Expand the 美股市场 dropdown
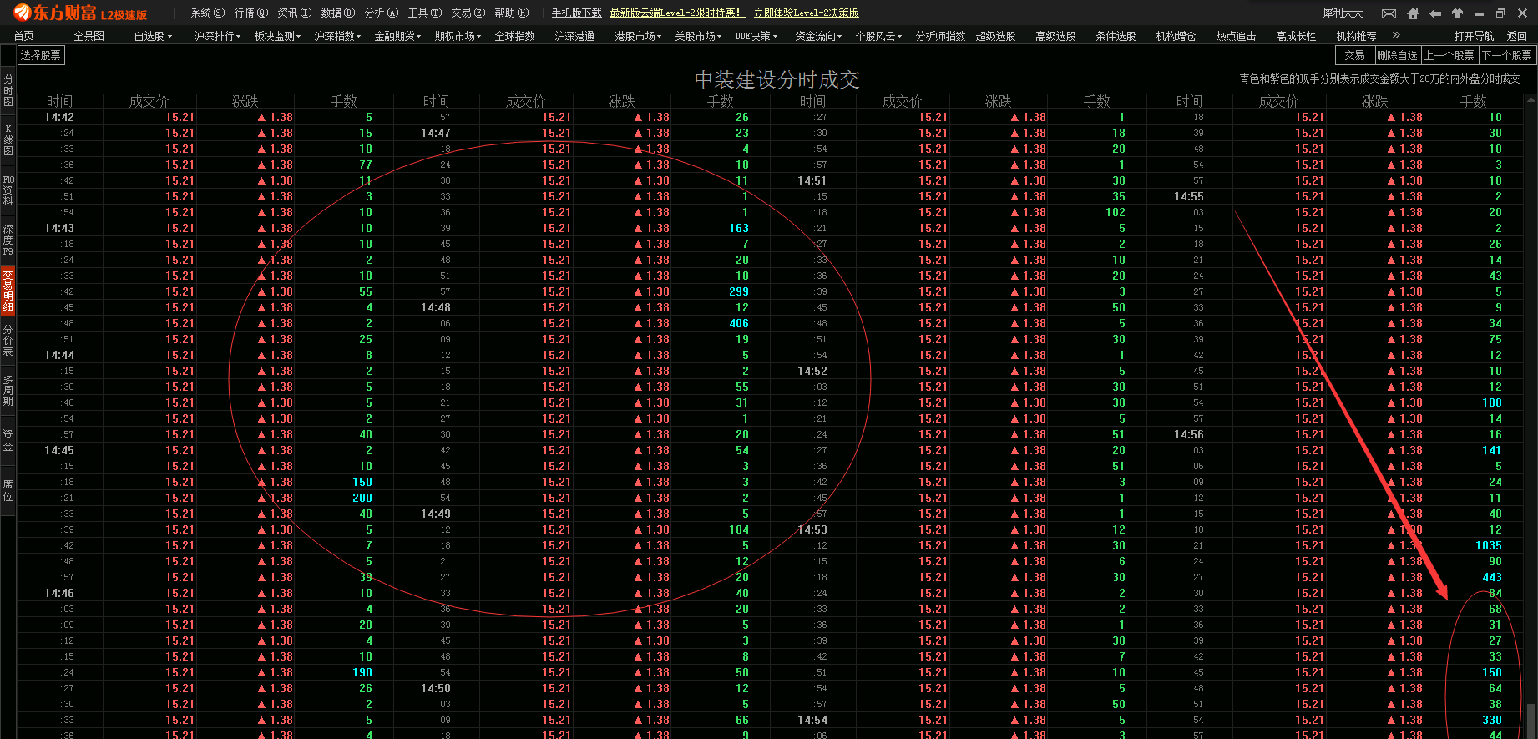Viewport: 1538px width, 739px height. [x=698, y=36]
